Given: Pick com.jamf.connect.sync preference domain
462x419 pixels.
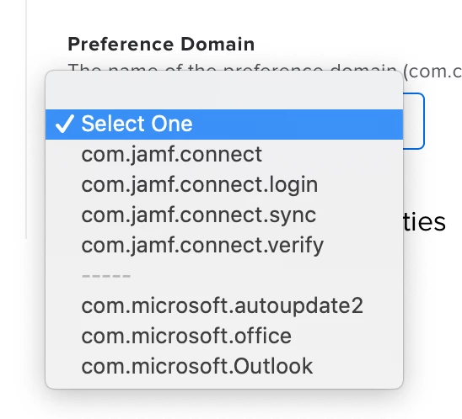Looking at the screenshot, I should 224,215.
